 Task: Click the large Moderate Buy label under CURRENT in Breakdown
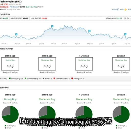[x=121, y=99]
